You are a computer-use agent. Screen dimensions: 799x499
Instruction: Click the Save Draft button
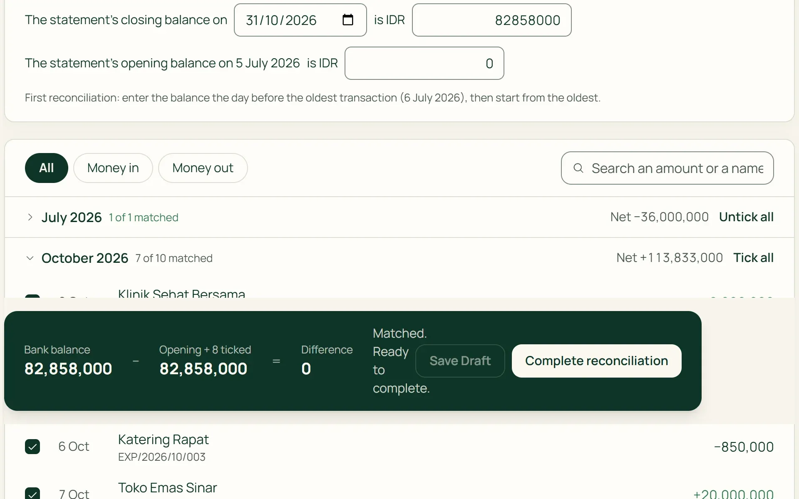(460, 361)
